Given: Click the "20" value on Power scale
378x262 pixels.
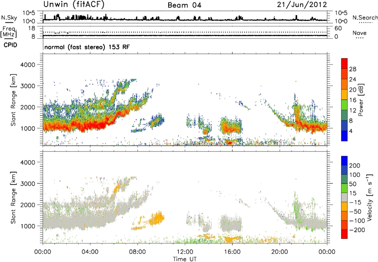Looking at the screenshot, I should pyautogui.click(x=352, y=90).
